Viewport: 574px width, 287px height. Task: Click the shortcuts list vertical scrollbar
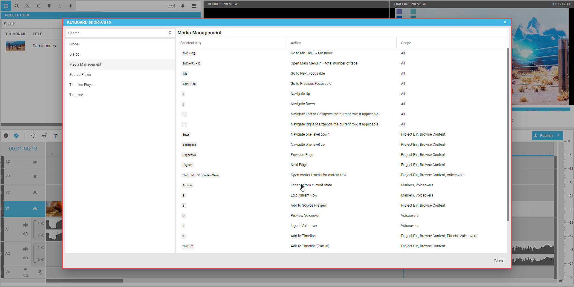[x=508, y=134]
